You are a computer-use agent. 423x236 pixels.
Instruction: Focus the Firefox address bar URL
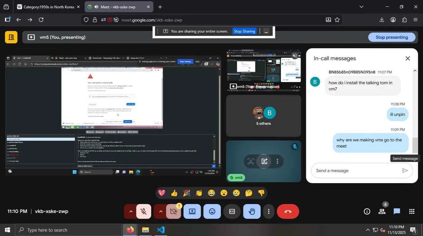pyautogui.click(x=152, y=20)
